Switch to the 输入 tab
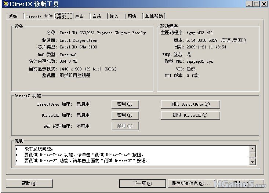Image resolution: width=269 pixels, height=193 pixels. click(114, 17)
